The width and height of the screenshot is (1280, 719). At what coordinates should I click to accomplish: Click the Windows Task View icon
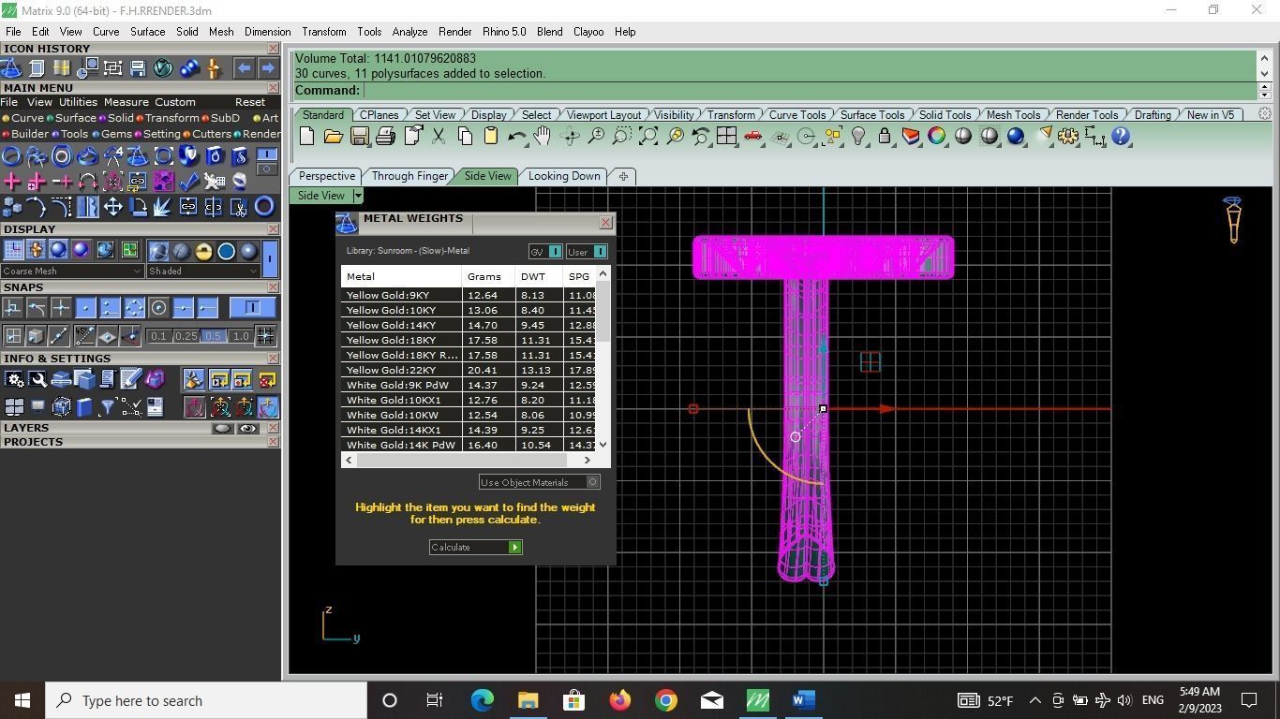435,700
